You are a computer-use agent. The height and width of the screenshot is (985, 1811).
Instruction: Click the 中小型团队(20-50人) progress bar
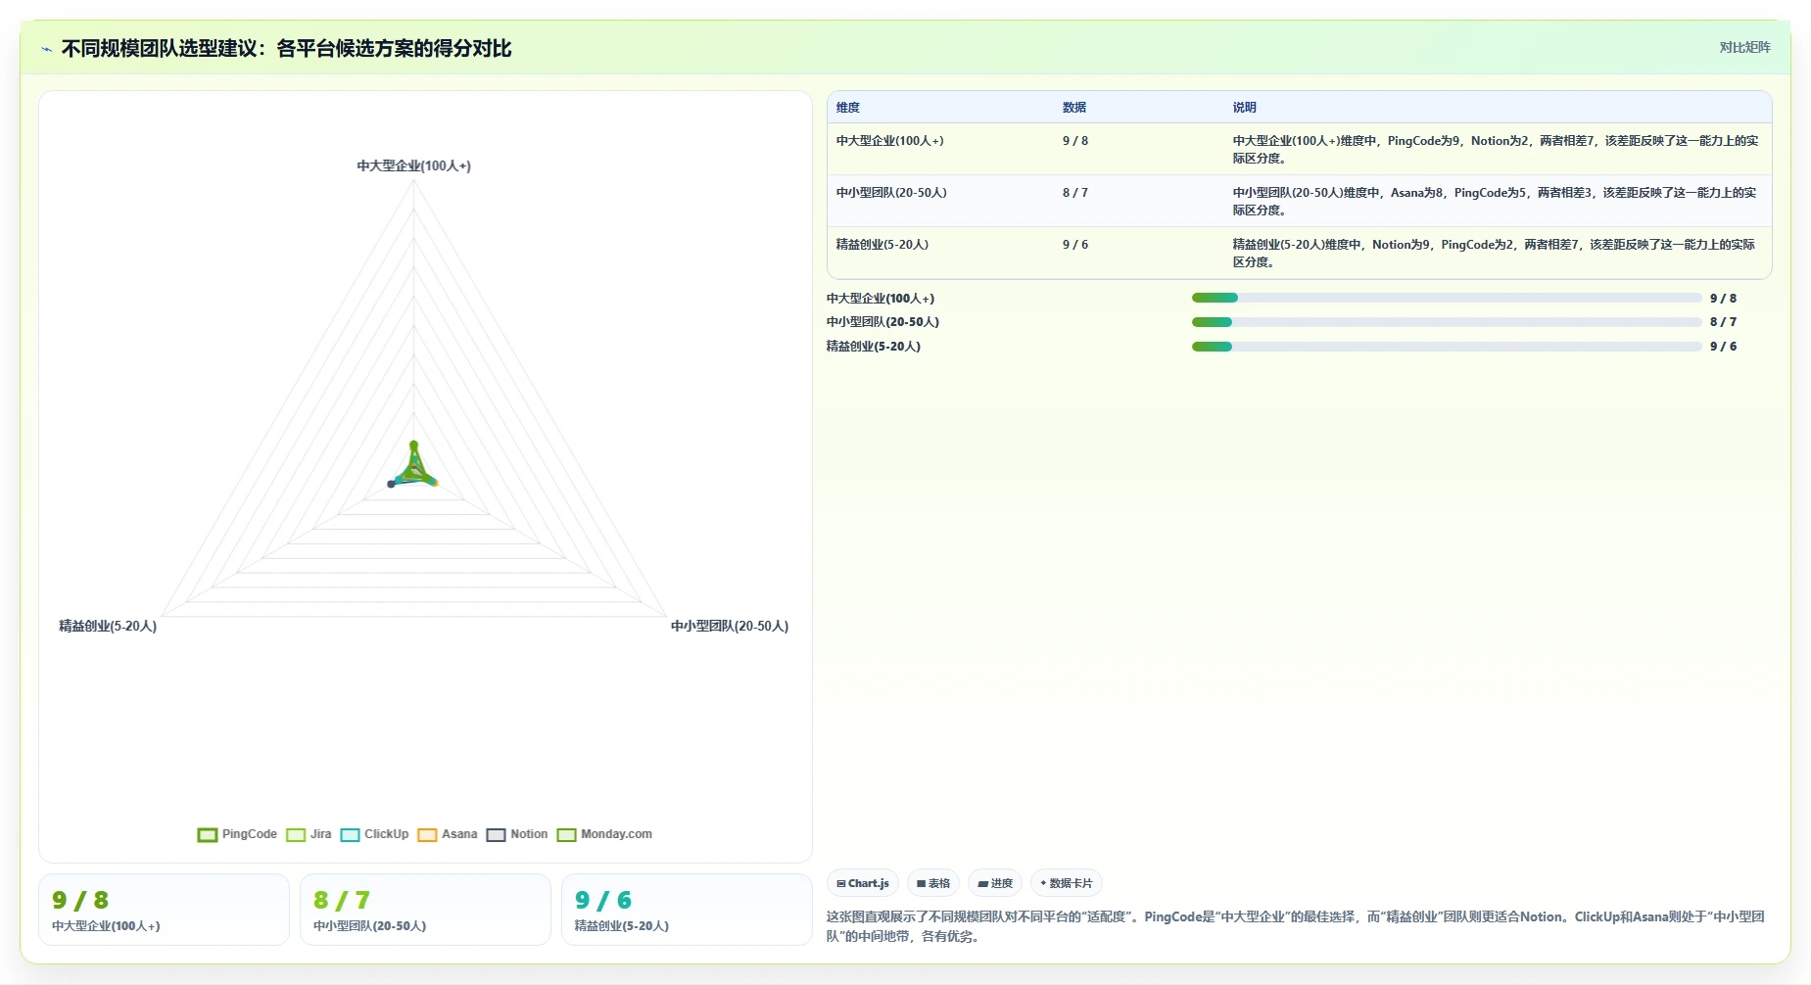pos(1447,322)
